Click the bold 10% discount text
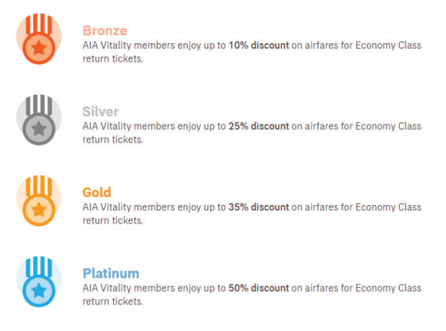The width and height of the screenshot is (446, 331). pyautogui.click(x=259, y=45)
